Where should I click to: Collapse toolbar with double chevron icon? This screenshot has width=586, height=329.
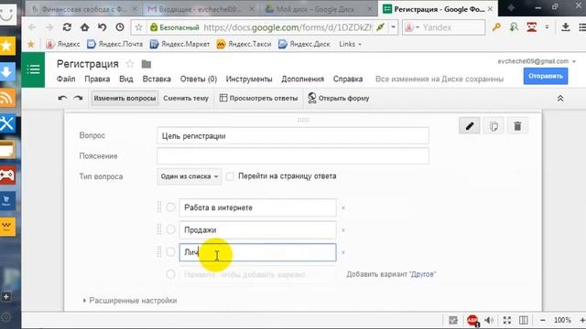click(x=560, y=99)
